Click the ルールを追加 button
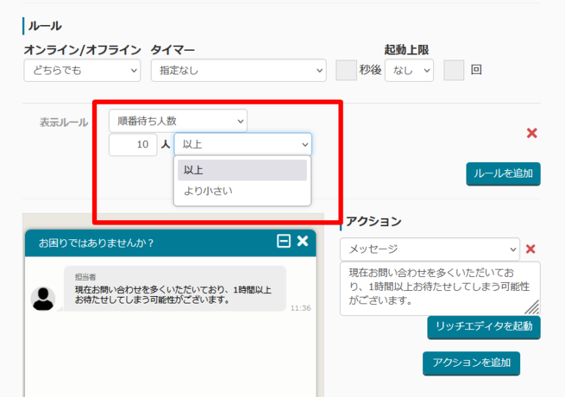The width and height of the screenshot is (565, 397). [503, 174]
